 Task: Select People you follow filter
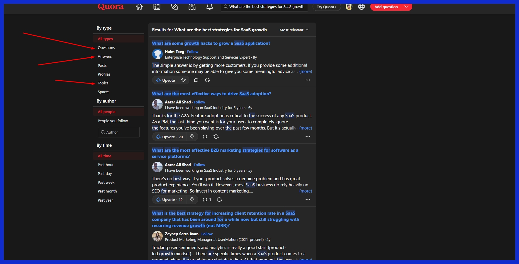[113, 121]
